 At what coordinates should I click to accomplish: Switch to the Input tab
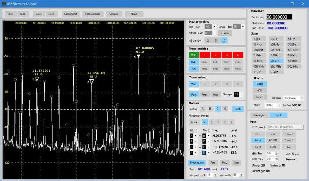click(278, 115)
